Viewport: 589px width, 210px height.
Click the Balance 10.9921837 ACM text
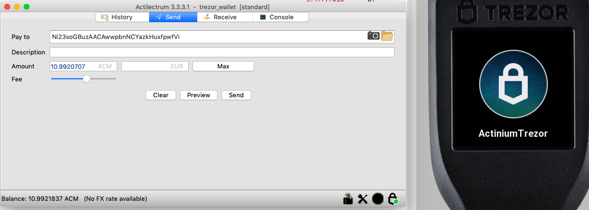40,198
